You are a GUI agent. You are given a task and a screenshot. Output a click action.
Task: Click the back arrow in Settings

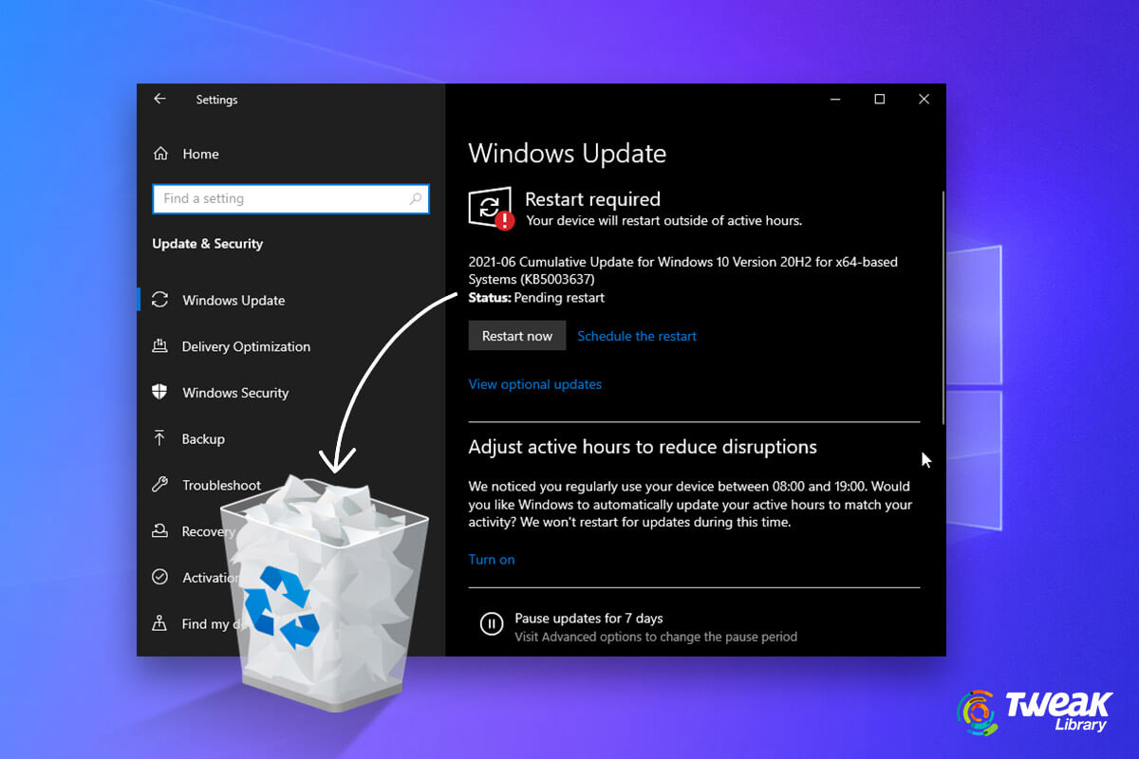[159, 99]
